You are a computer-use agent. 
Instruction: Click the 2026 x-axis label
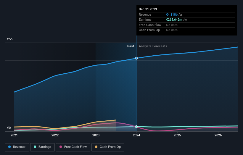pos(218,135)
